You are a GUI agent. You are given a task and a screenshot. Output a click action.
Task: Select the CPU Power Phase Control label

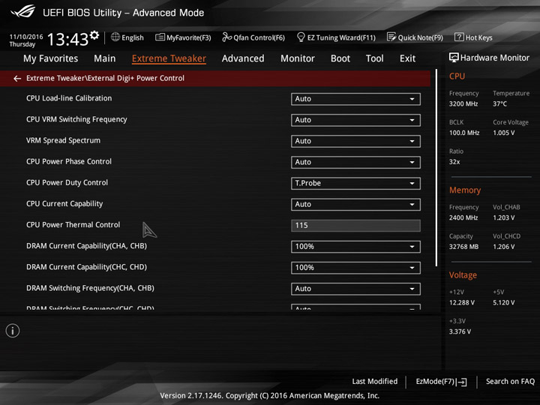[69, 161]
